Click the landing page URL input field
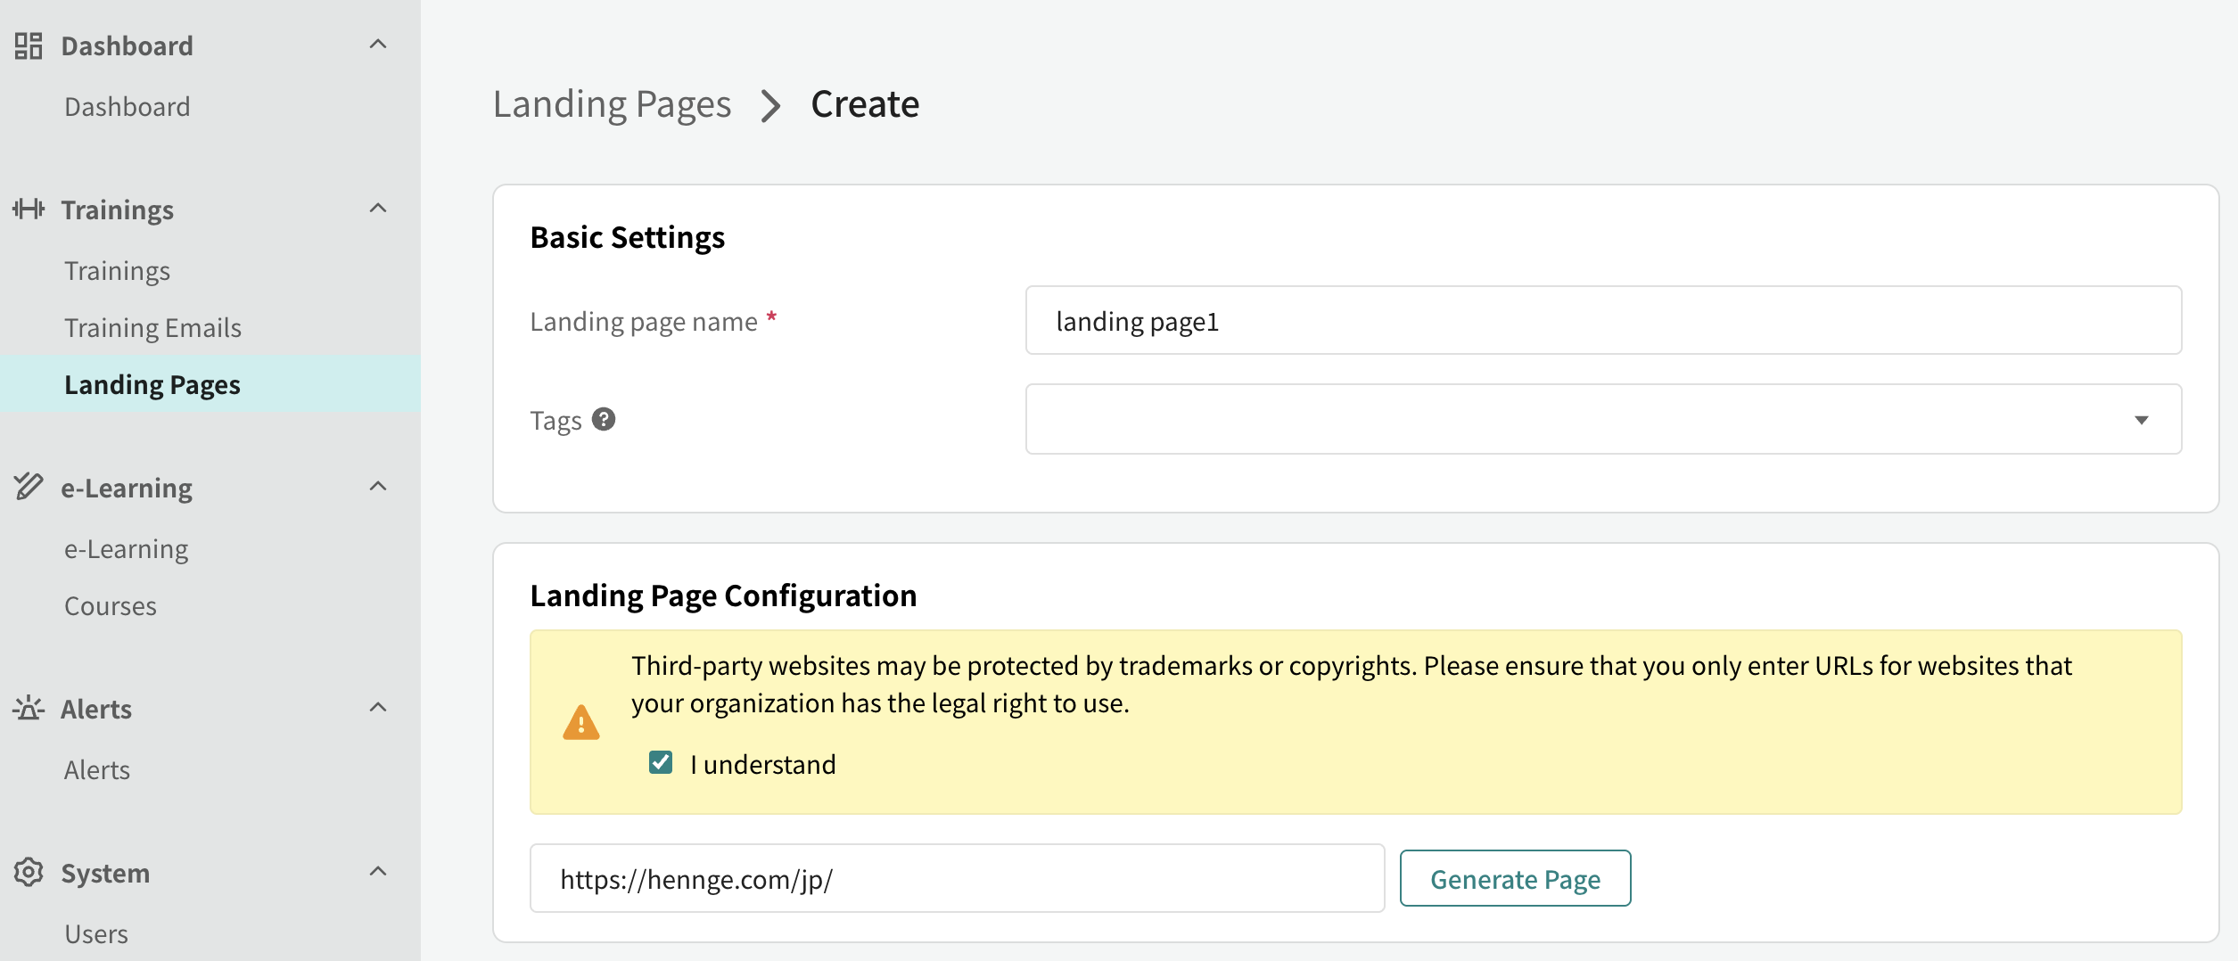2238x961 pixels. pos(957,879)
